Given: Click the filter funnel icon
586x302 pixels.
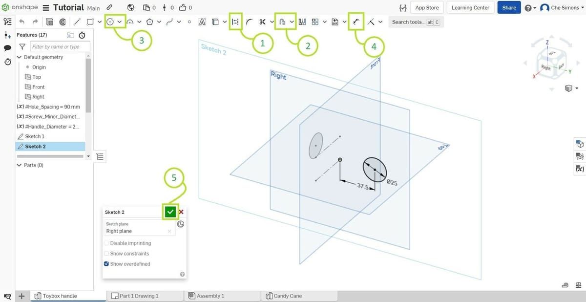Looking at the screenshot, I should coord(22,46).
